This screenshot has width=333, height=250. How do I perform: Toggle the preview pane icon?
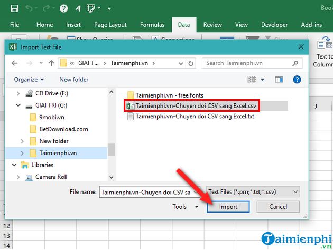pyautogui.click(x=279, y=80)
